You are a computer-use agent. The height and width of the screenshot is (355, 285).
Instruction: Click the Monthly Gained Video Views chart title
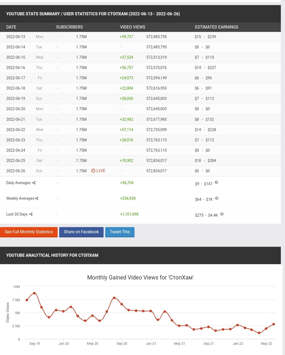[x=140, y=277]
